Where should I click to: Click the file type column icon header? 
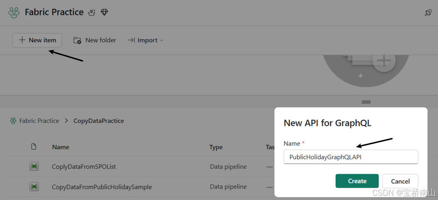click(x=34, y=147)
